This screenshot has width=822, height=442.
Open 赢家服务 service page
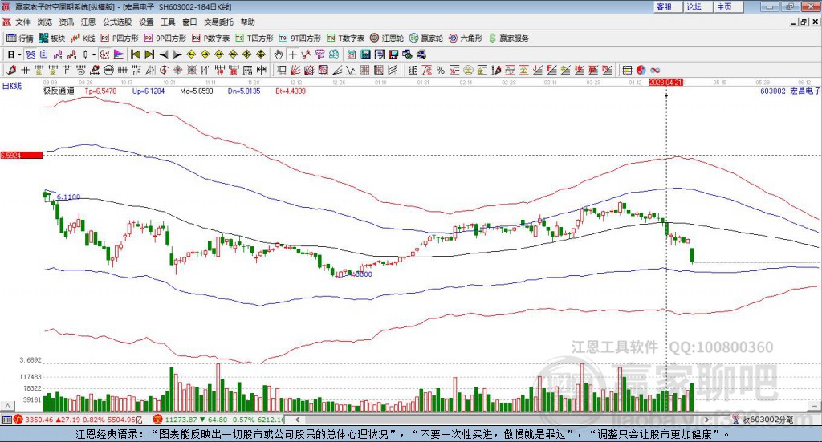click(508, 39)
